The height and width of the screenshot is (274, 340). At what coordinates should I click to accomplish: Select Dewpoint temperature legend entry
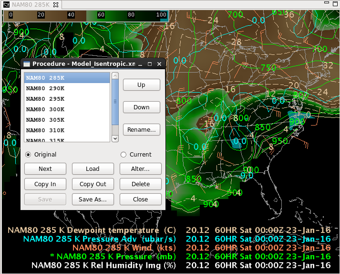tap(169, 230)
